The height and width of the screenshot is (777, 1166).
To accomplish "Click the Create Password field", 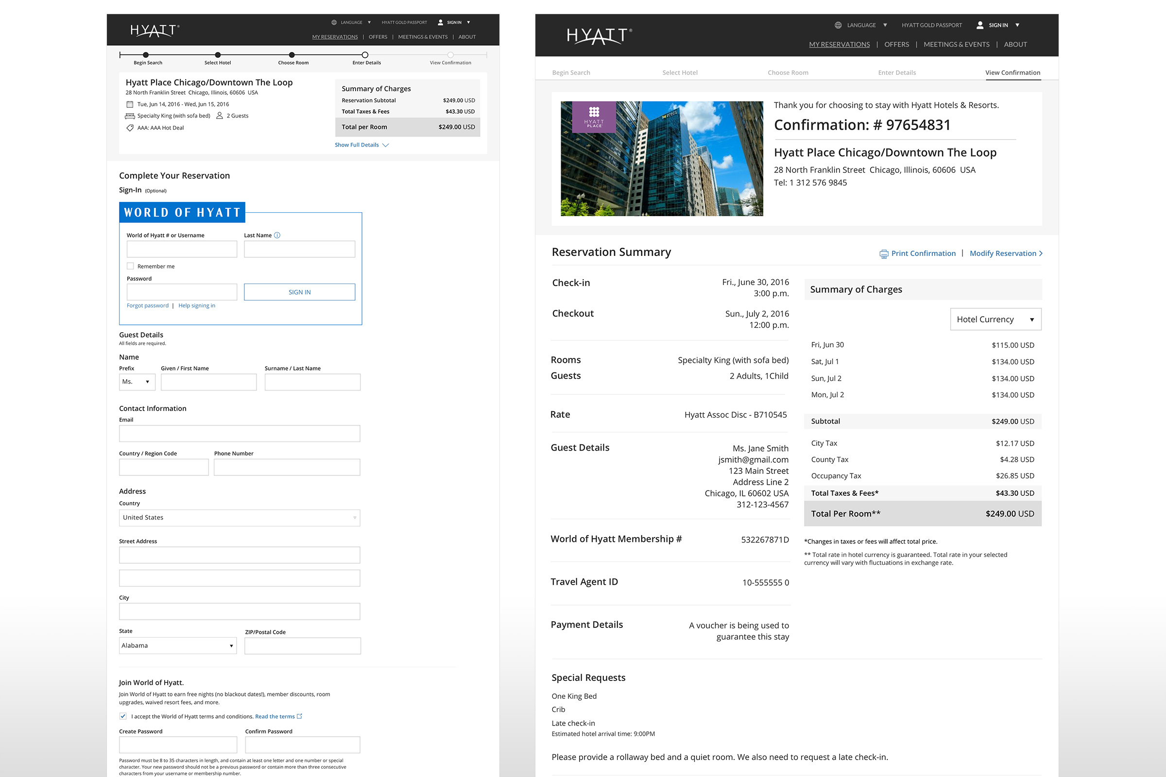I will tap(178, 745).
